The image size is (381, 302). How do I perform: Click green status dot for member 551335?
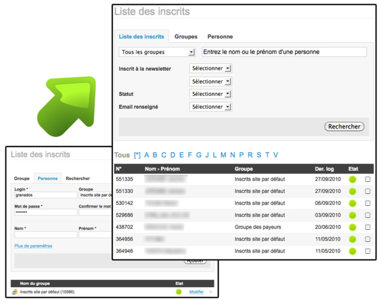point(352,179)
